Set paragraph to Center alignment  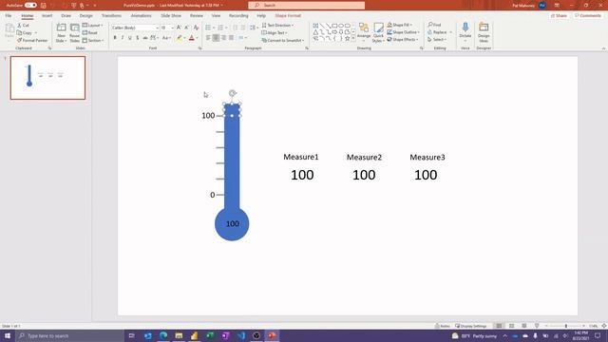[x=216, y=38]
